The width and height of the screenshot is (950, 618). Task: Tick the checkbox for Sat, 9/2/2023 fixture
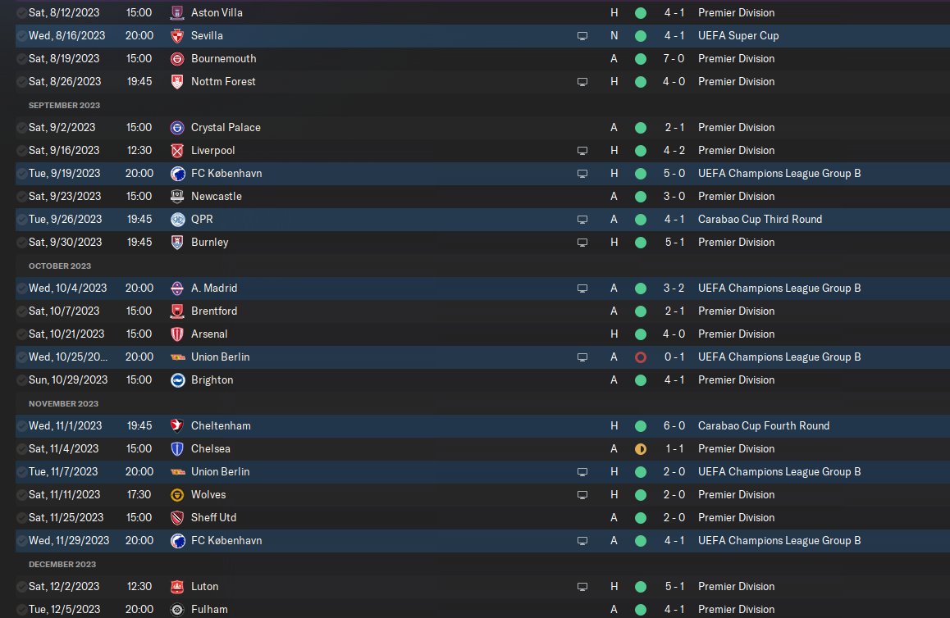(22, 128)
